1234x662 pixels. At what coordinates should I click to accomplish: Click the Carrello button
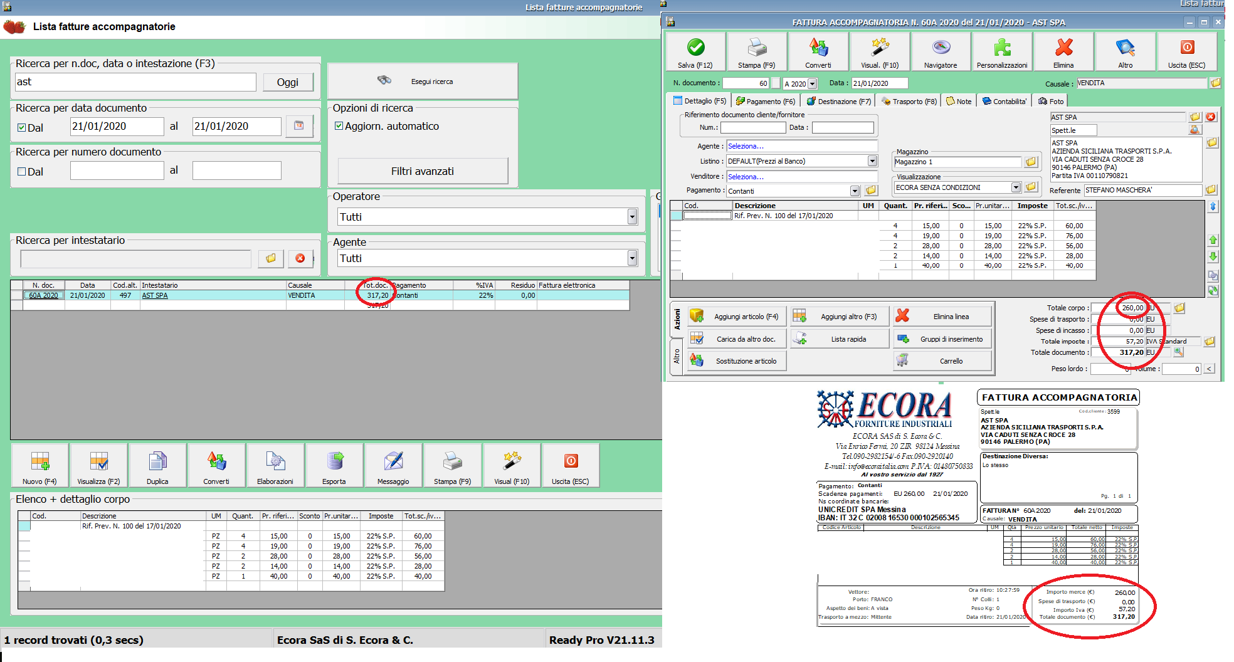[x=942, y=360]
